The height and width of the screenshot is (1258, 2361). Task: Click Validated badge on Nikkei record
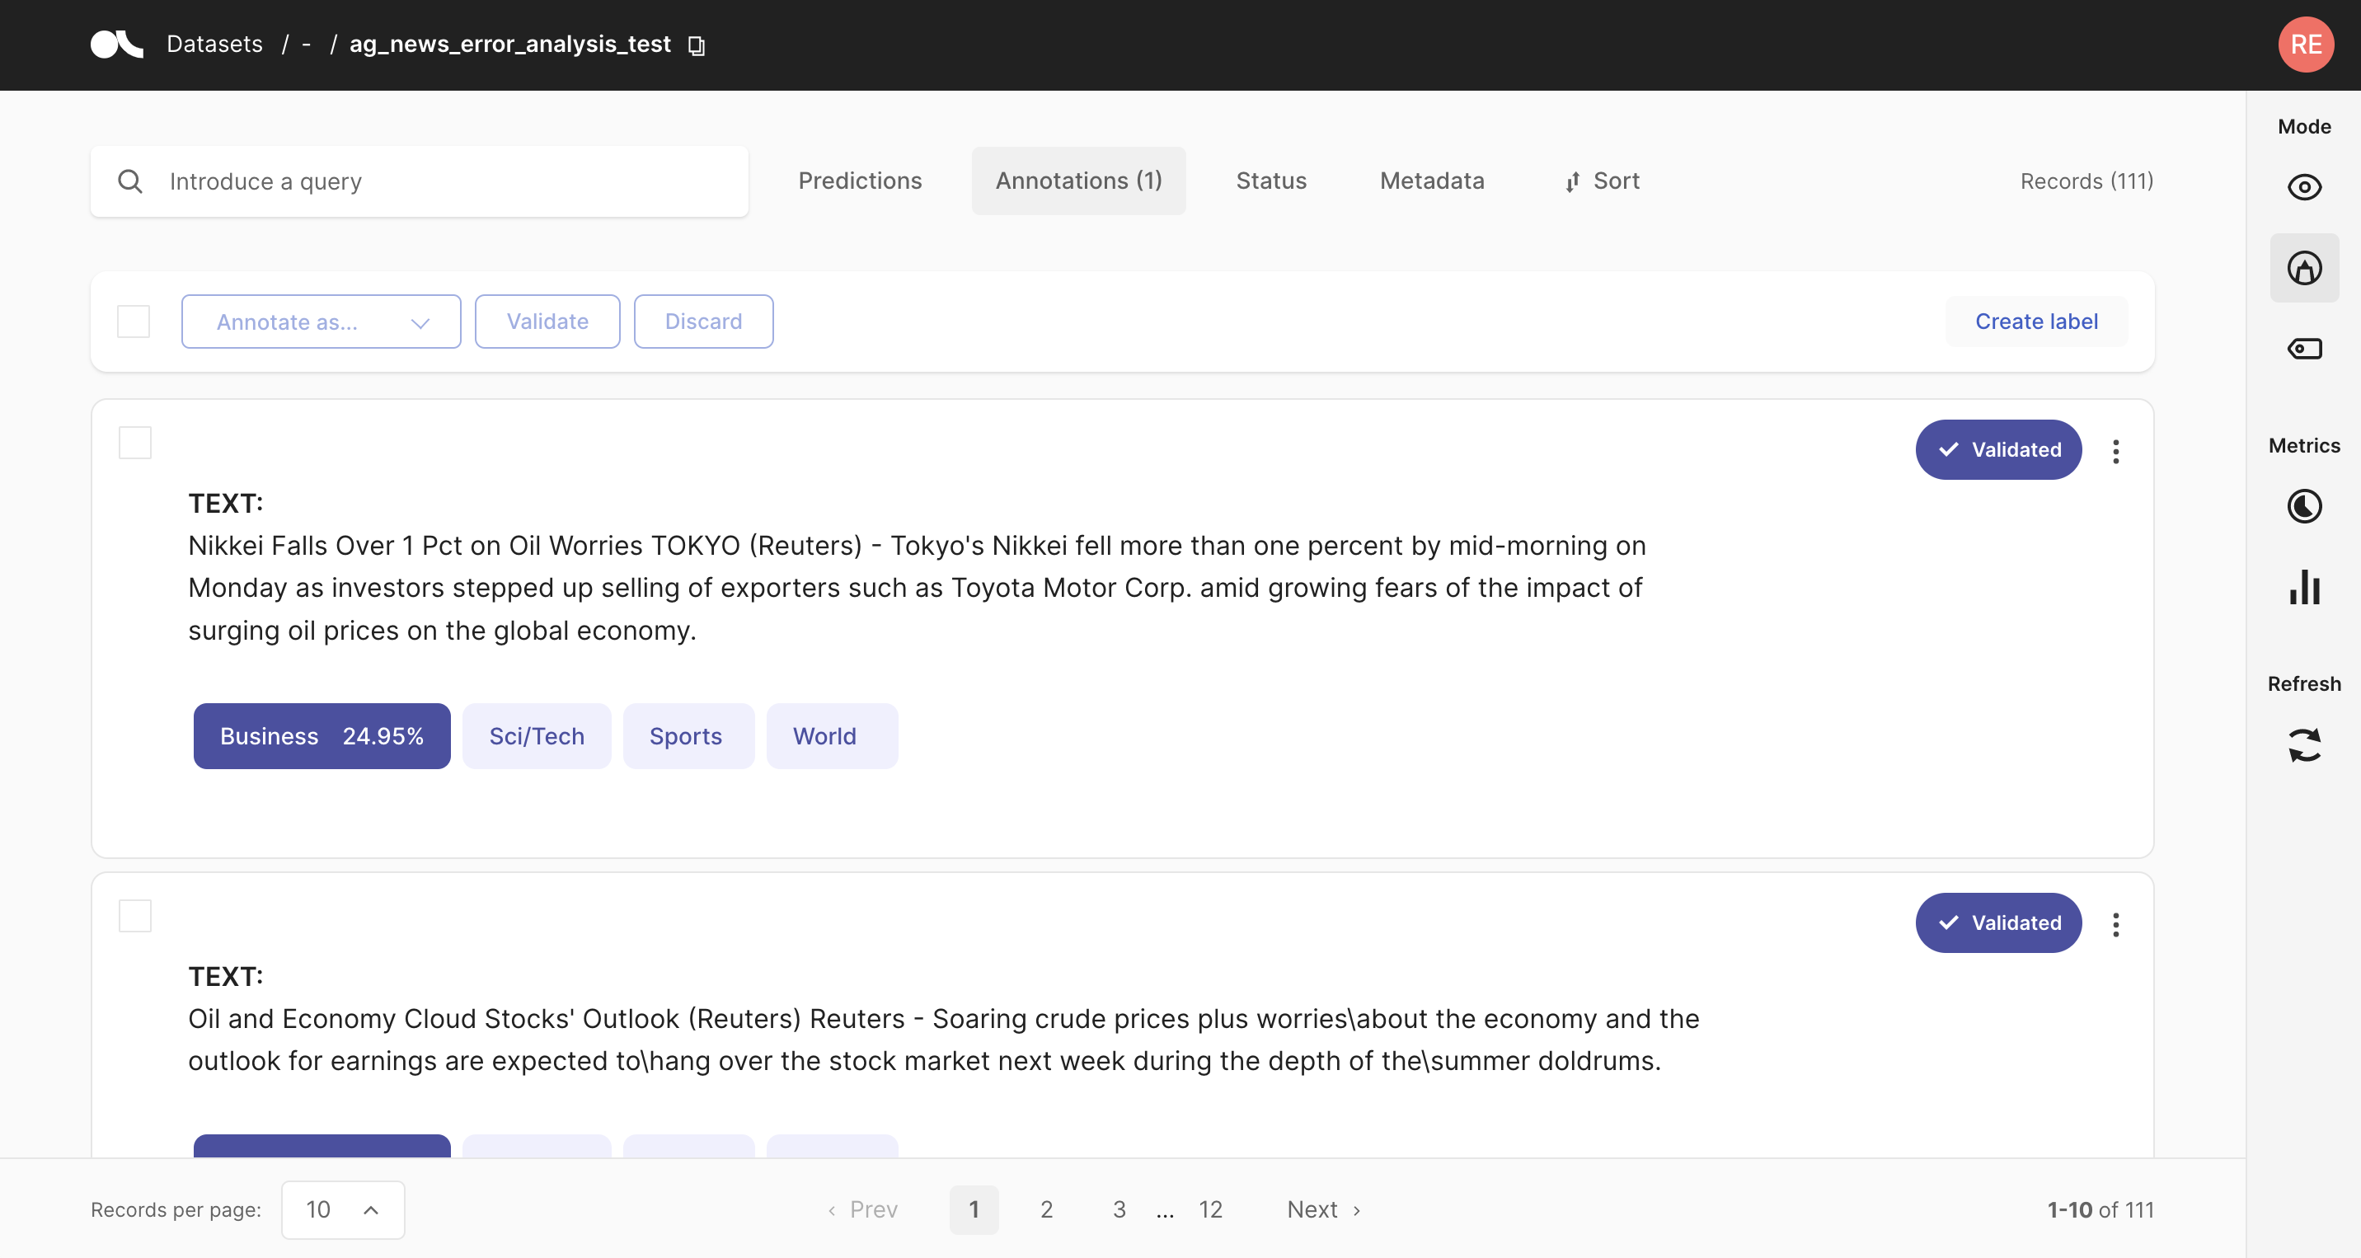1998,450
